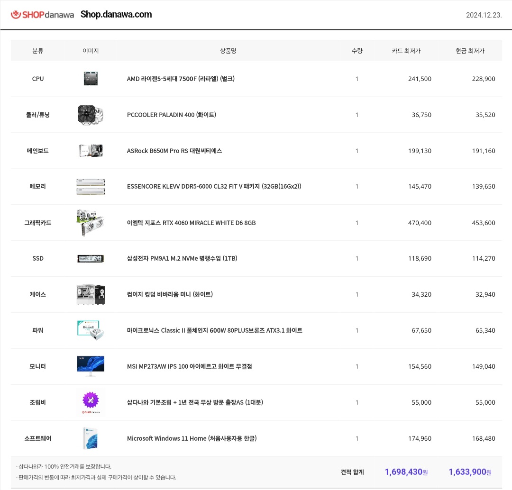The height and width of the screenshot is (490, 512).
Task: Click the Windows 11 Home box image
Action: point(91,438)
